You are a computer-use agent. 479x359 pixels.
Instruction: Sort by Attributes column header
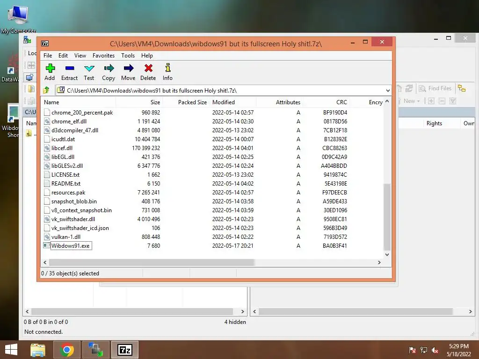point(279,102)
